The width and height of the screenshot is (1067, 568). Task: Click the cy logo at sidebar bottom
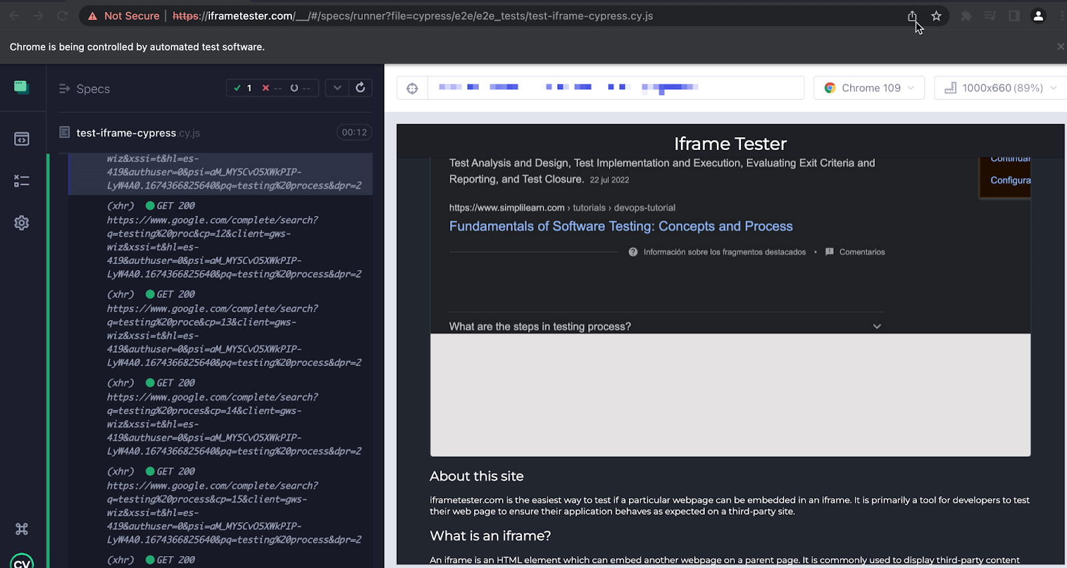coord(21,561)
